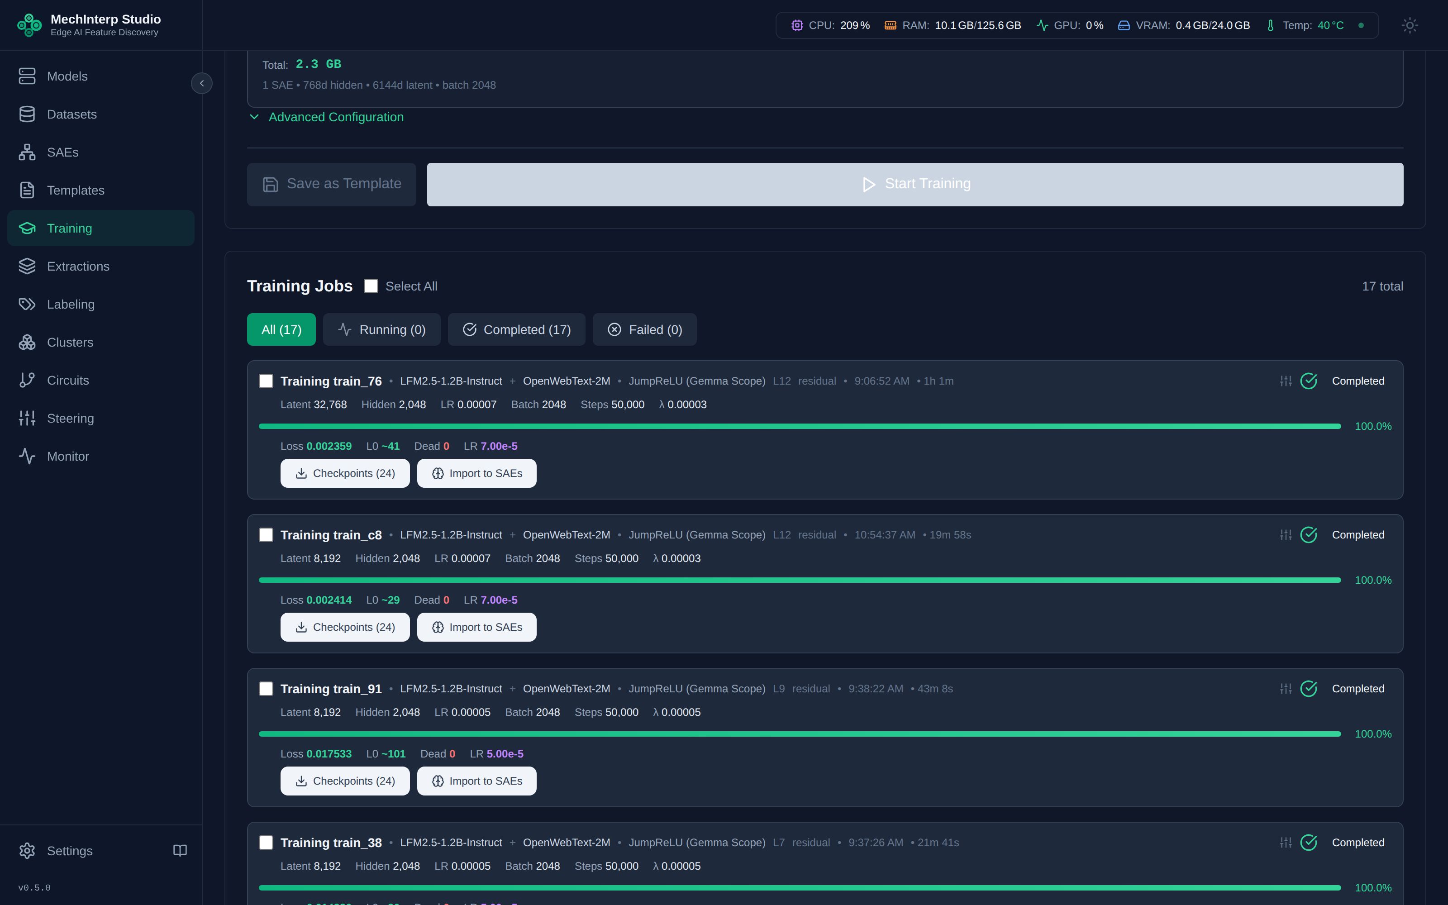Click the completed check icon for train_c8
This screenshot has width=1448, height=905.
(x=1309, y=534)
